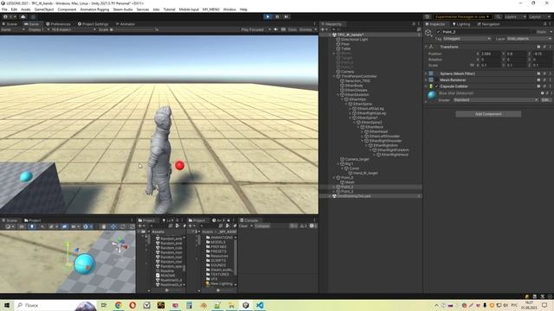Click the Position X field
The image size is (554, 311).
click(491, 54)
